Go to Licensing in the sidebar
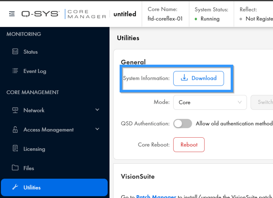273x198 pixels. 34,149
